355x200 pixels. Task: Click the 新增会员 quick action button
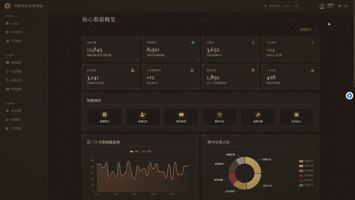point(143,117)
